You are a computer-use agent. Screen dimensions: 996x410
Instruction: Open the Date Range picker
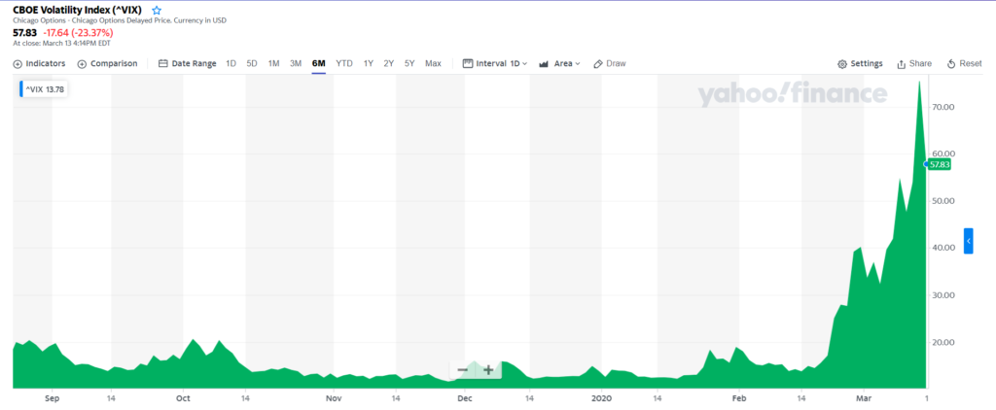(x=188, y=63)
